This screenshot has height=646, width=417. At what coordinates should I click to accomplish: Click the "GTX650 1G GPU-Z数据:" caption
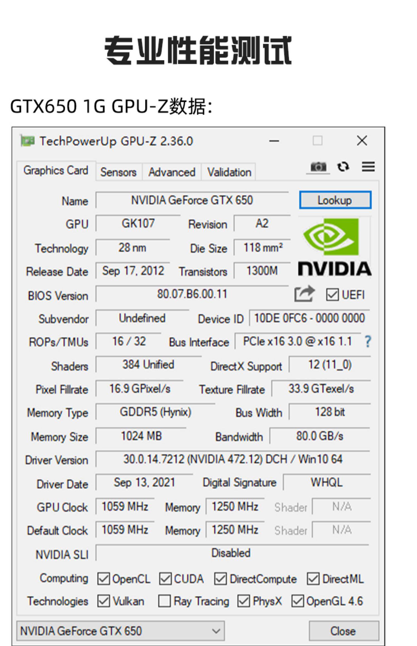[111, 106]
